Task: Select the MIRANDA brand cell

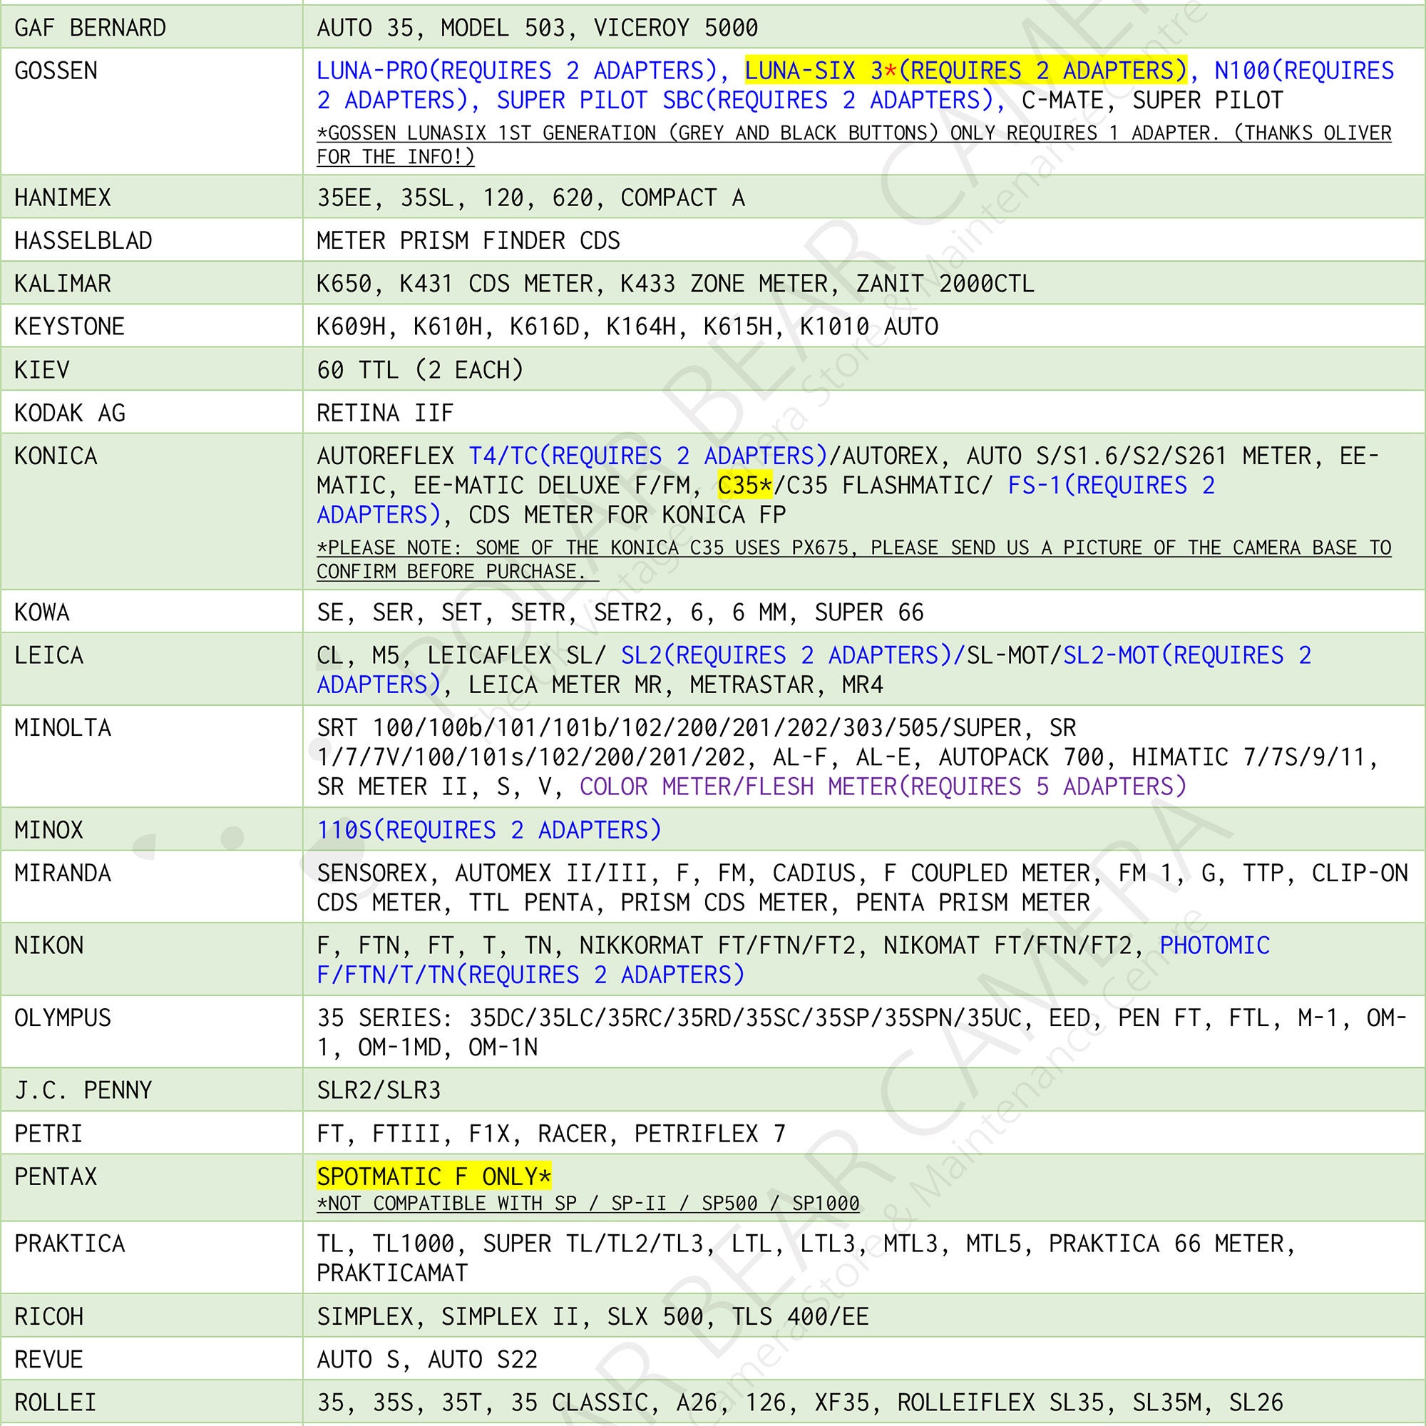Action: tap(151, 886)
